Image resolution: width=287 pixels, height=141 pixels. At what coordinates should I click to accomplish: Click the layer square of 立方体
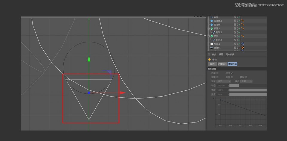click(x=235, y=25)
